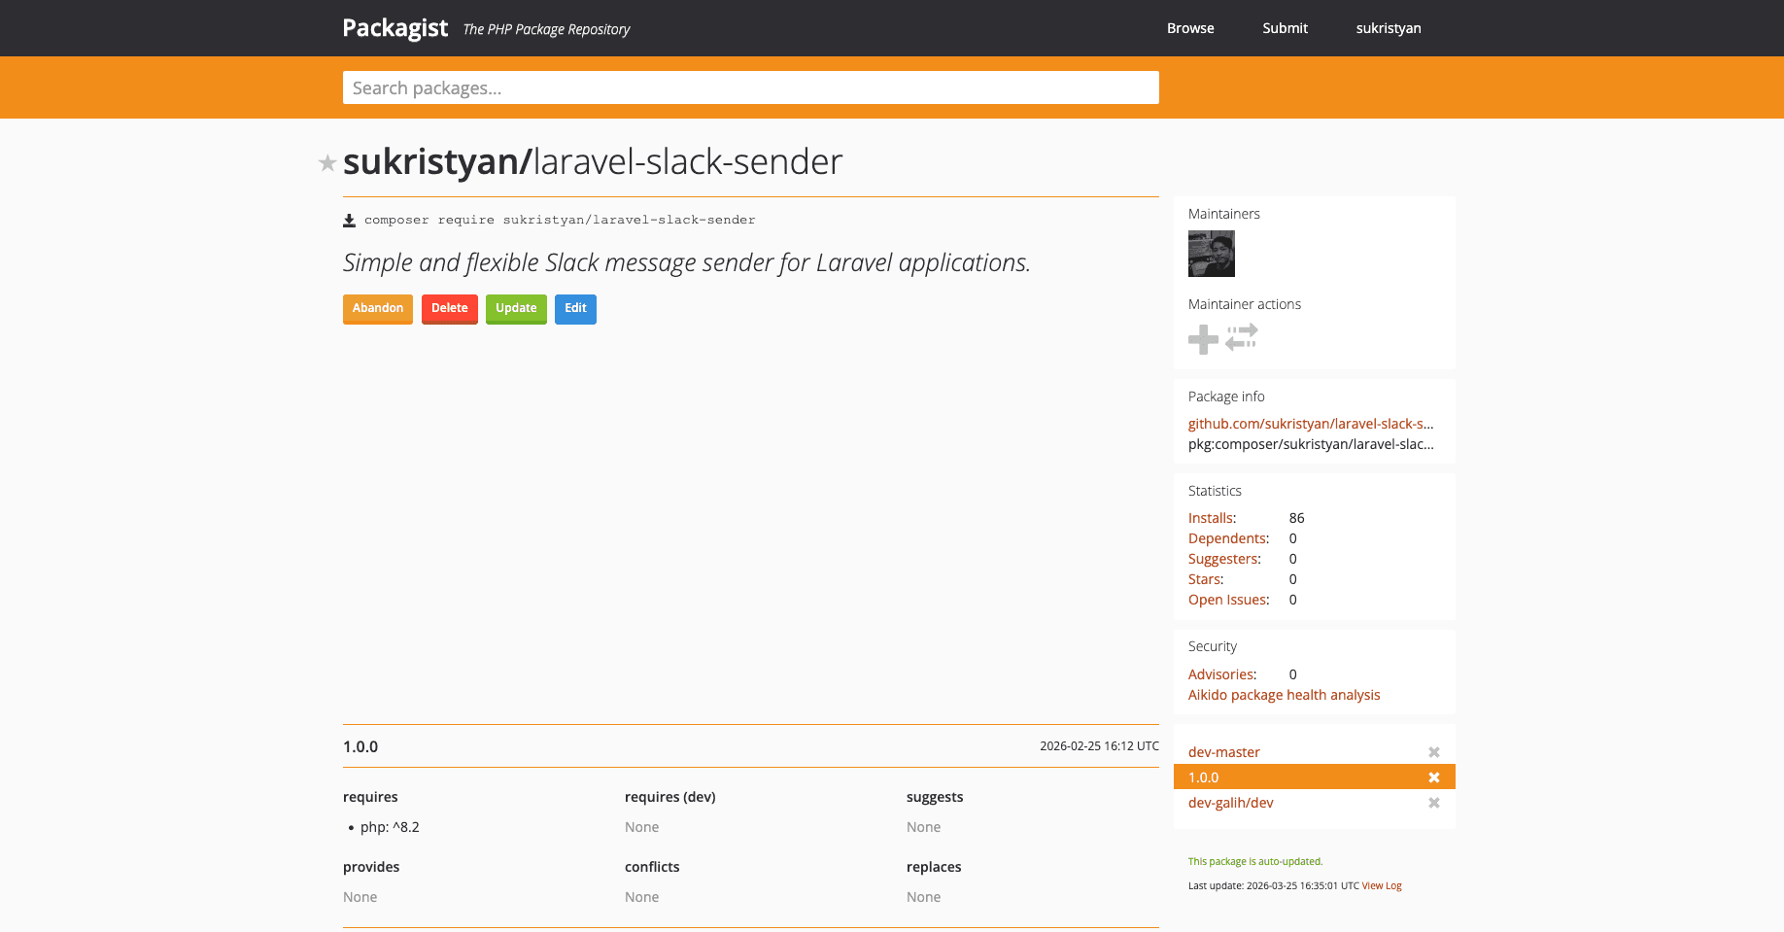
Task: Delete the dev-master version
Action: (1434, 752)
